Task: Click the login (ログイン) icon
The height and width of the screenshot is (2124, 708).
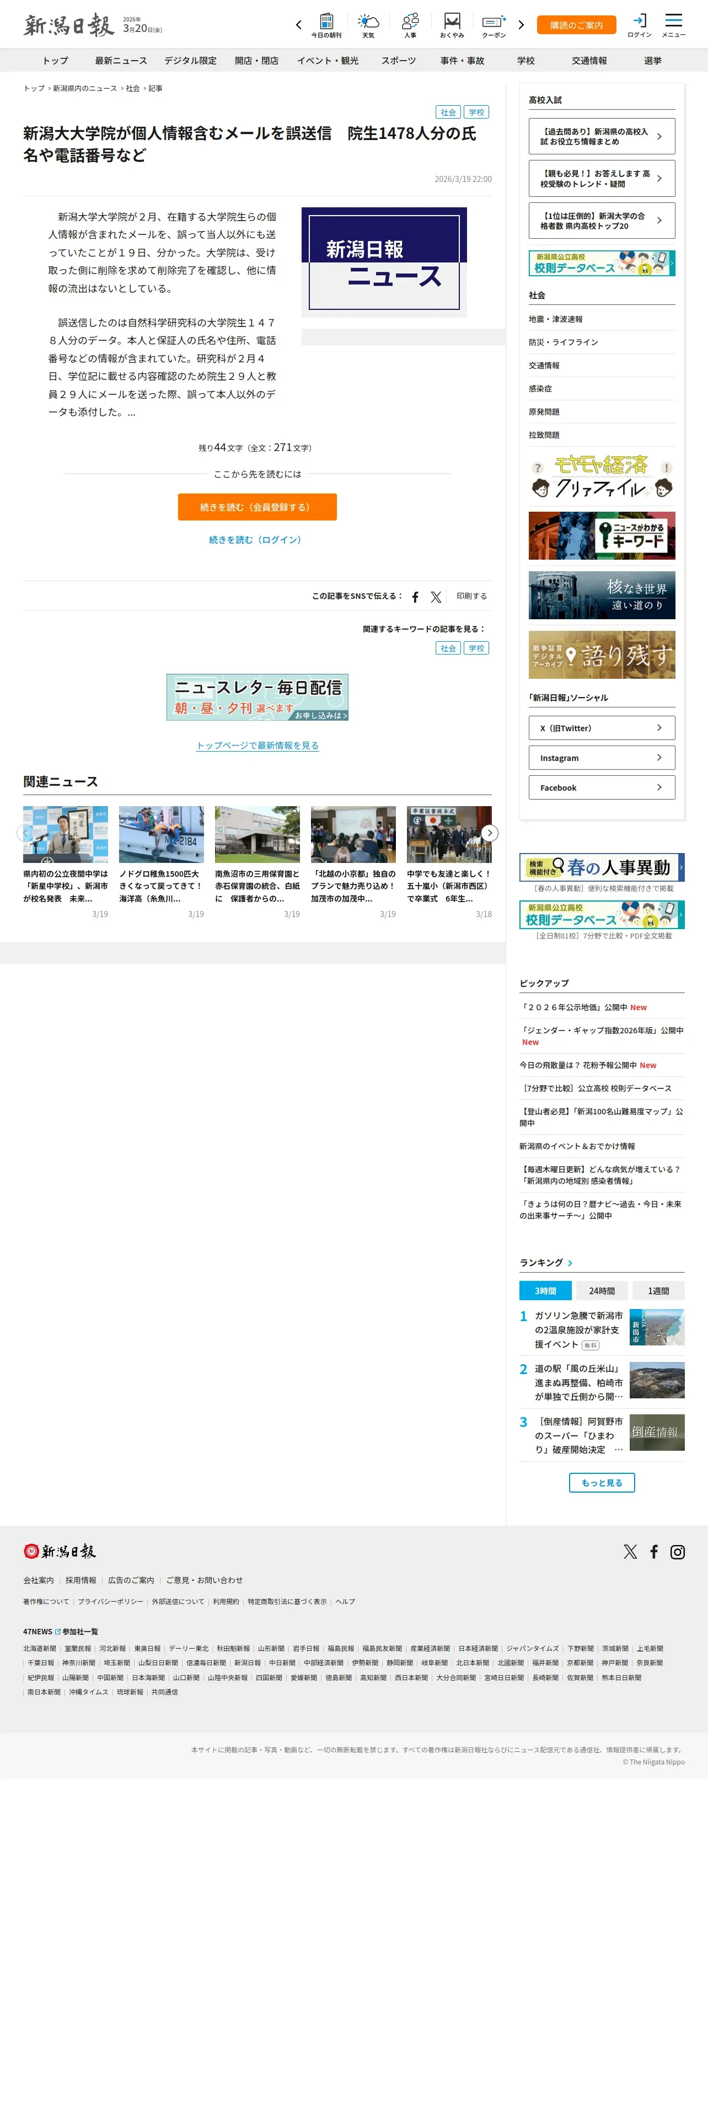Action: (x=640, y=25)
